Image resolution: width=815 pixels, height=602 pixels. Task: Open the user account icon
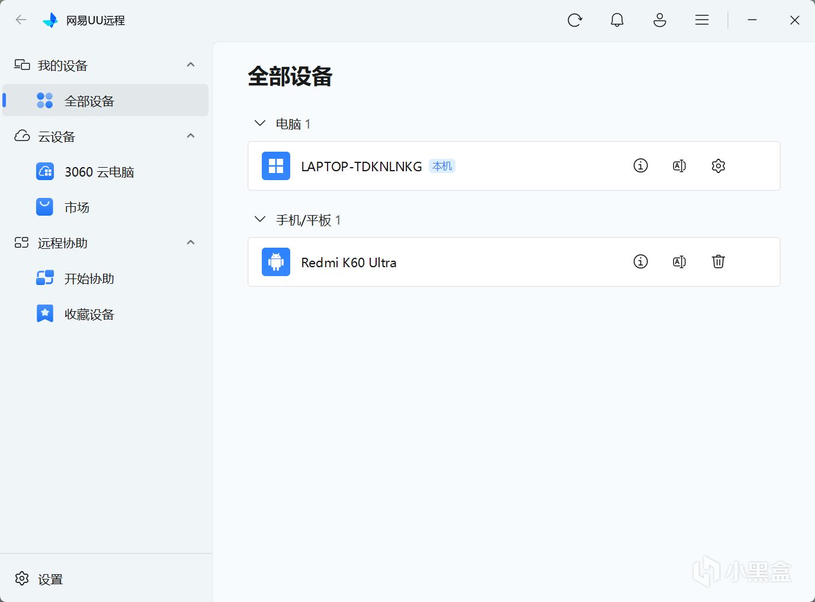[660, 20]
